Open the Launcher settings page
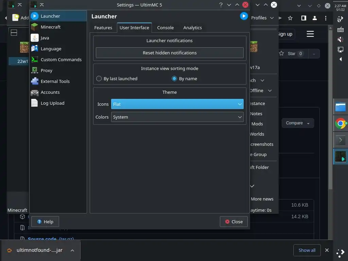This screenshot has width=348, height=261. [58, 16]
